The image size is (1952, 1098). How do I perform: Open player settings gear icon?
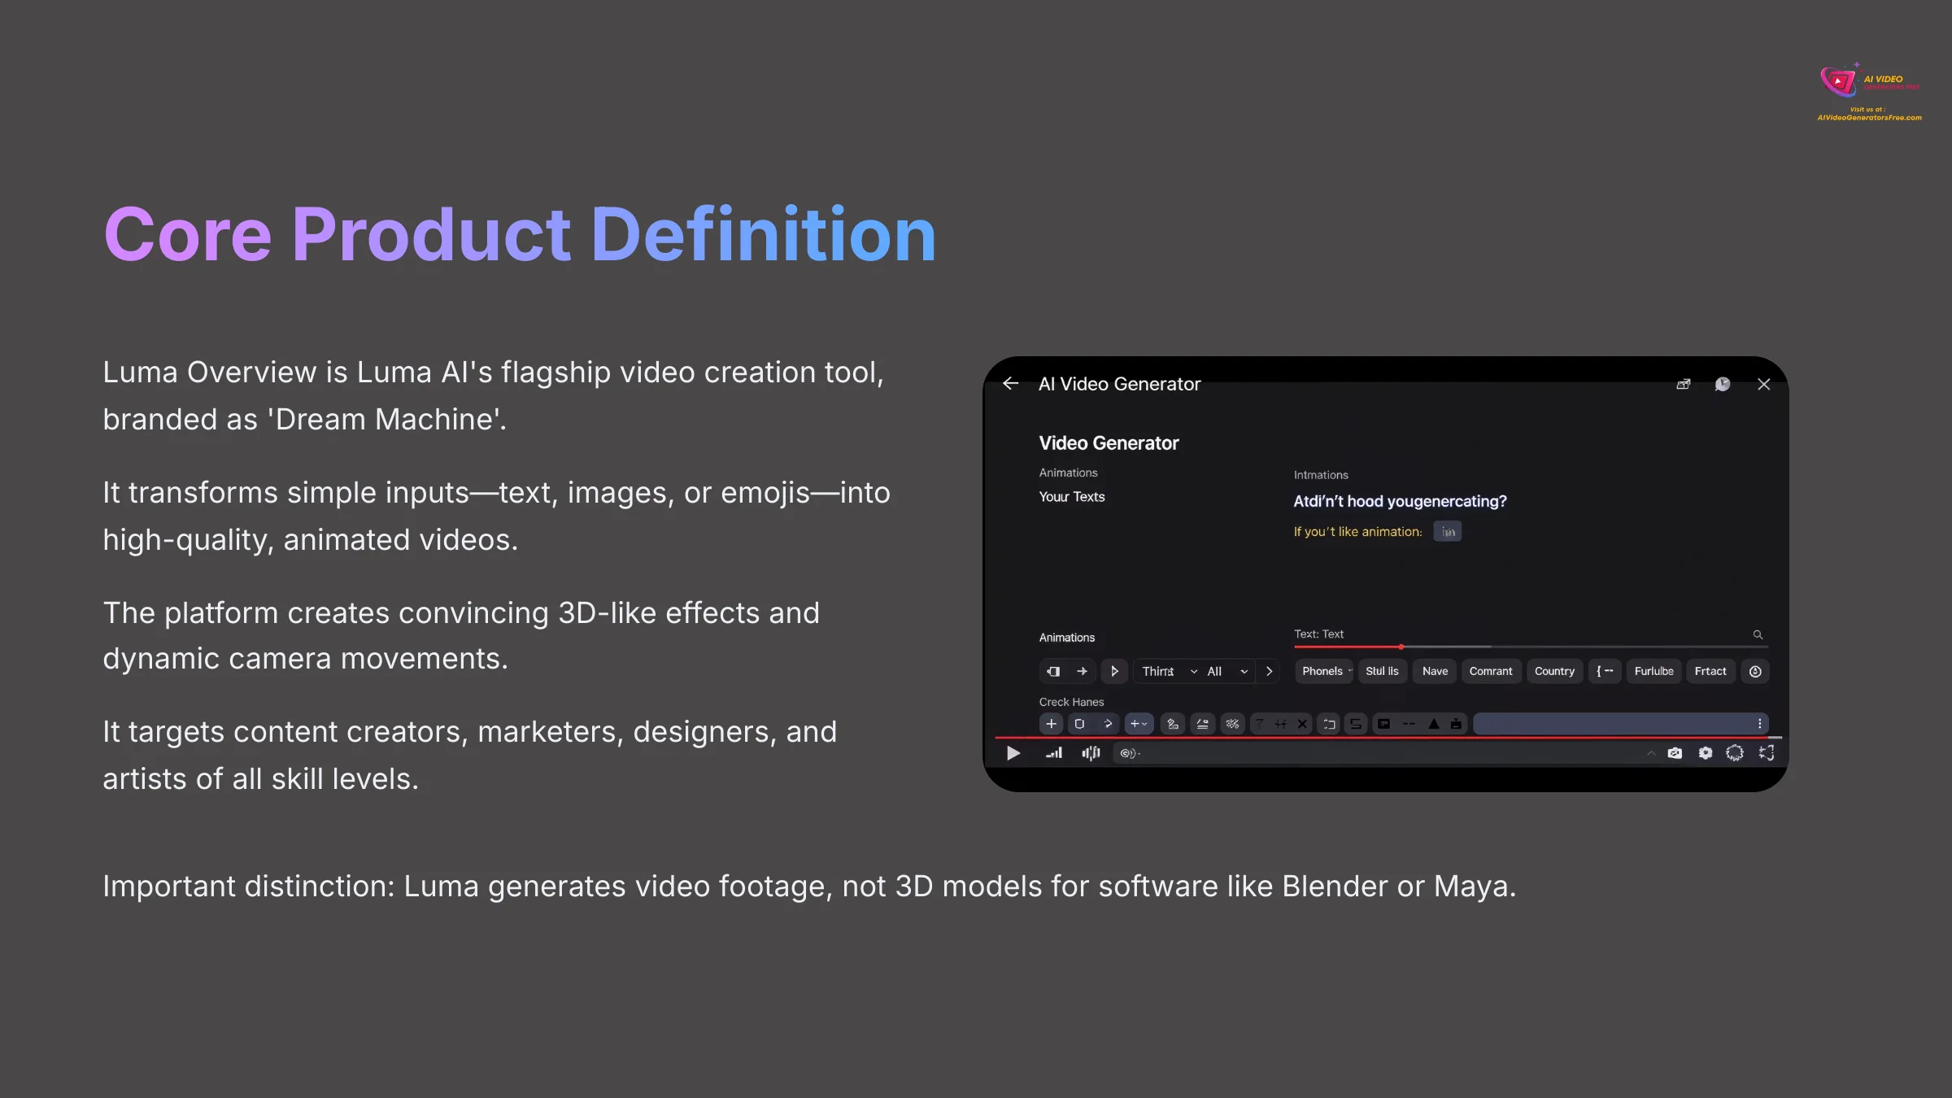1706,753
